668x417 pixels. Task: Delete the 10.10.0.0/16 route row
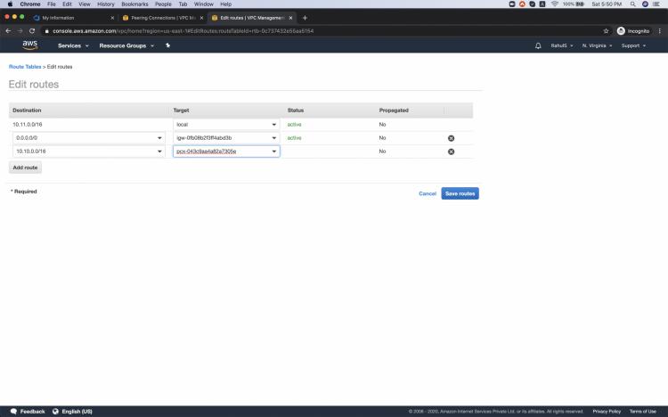pos(451,151)
